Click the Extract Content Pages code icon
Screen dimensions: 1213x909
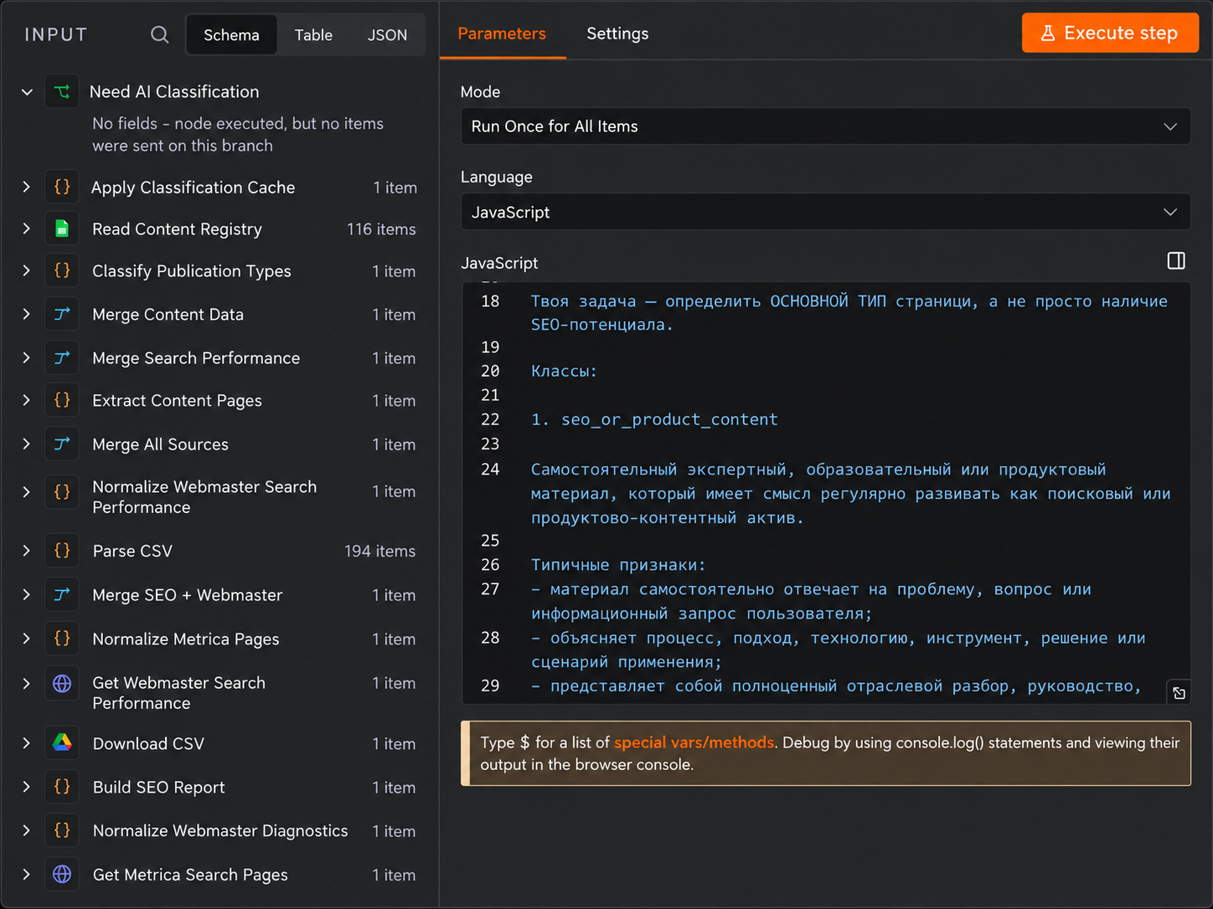click(62, 400)
